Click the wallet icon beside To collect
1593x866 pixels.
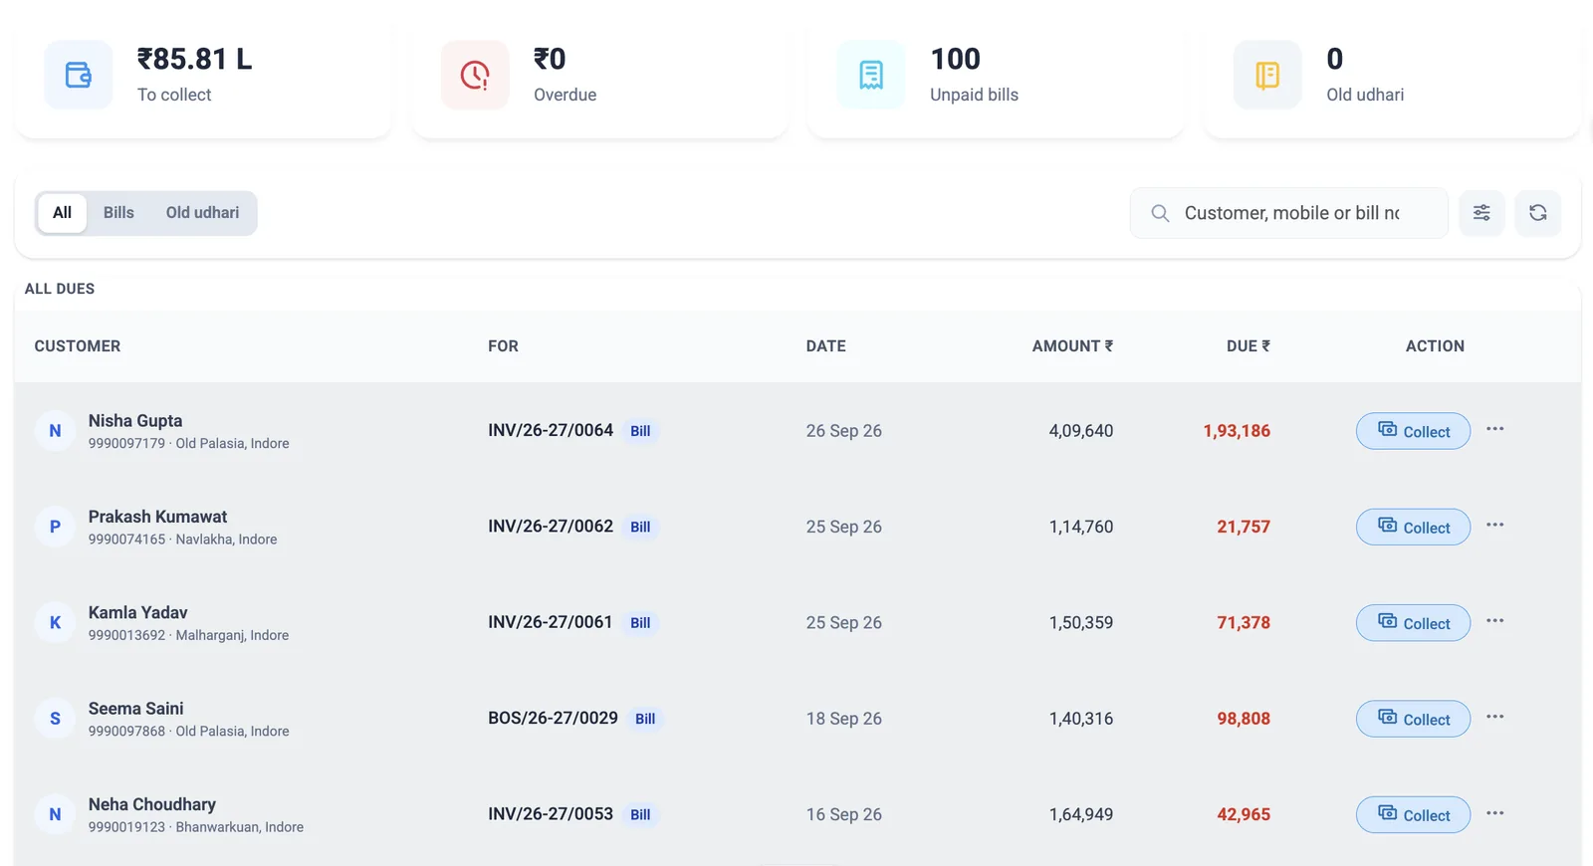79,75
